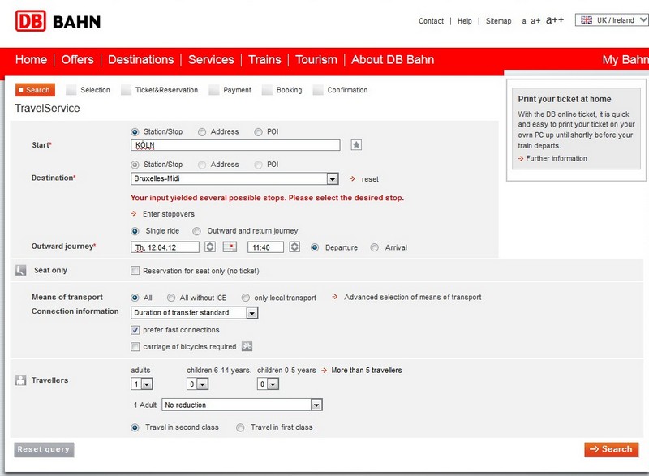This screenshot has height=476, width=649.
Task: Open the calendar date picker icon
Action: tap(230, 247)
